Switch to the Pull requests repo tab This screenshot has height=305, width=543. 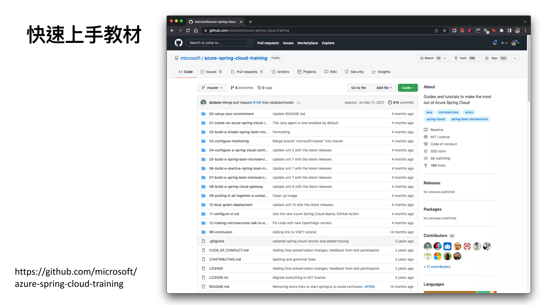click(x=247, y=72)
